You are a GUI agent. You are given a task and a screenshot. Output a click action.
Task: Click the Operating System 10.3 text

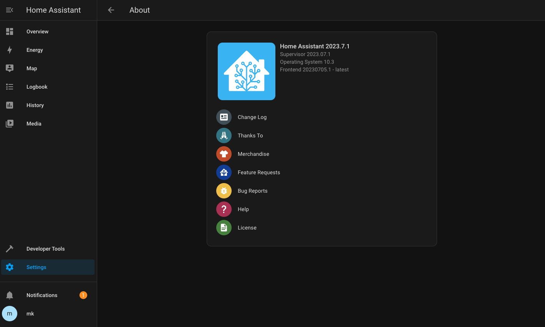[x=307, y=62]
